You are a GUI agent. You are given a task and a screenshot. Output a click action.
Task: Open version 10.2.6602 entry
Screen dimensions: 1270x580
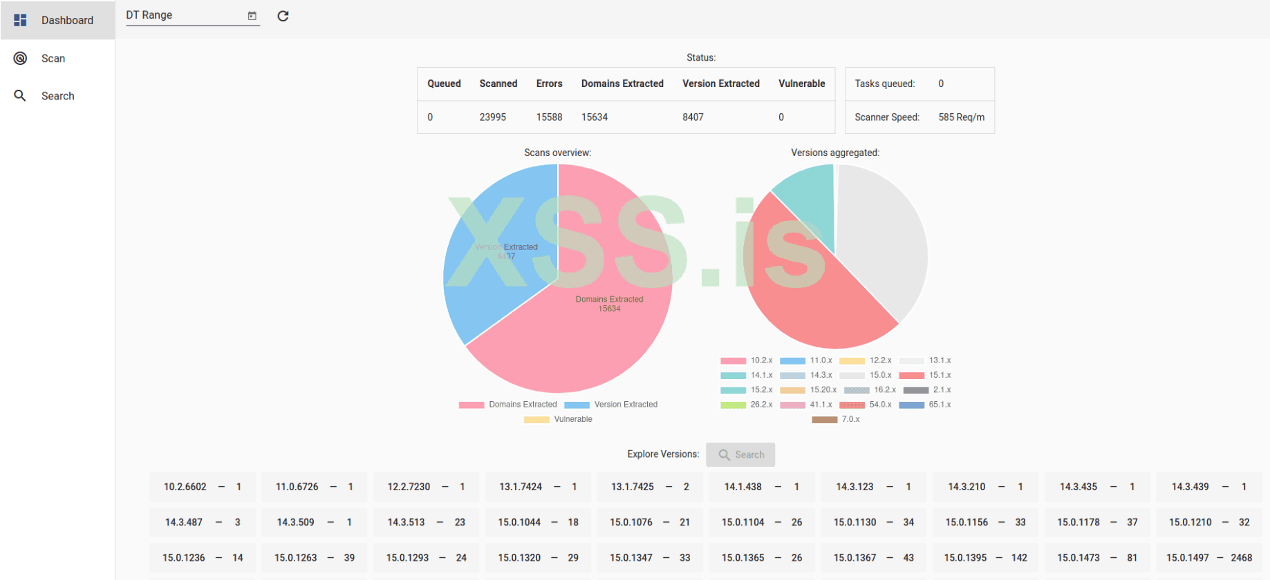[203, 487]
